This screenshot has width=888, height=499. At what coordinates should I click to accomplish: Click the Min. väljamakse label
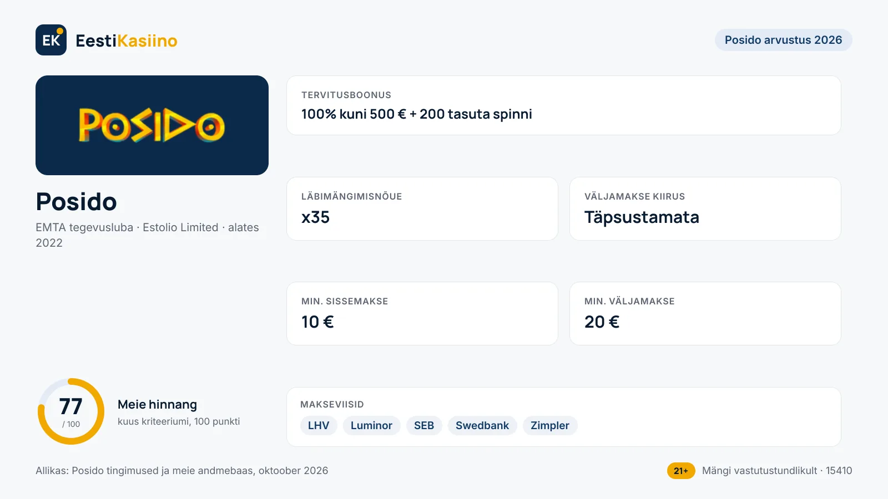[629, 301]
